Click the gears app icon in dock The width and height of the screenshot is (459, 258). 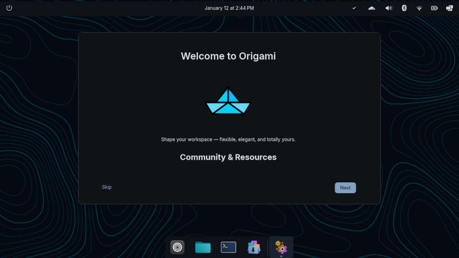coord(281,247)
